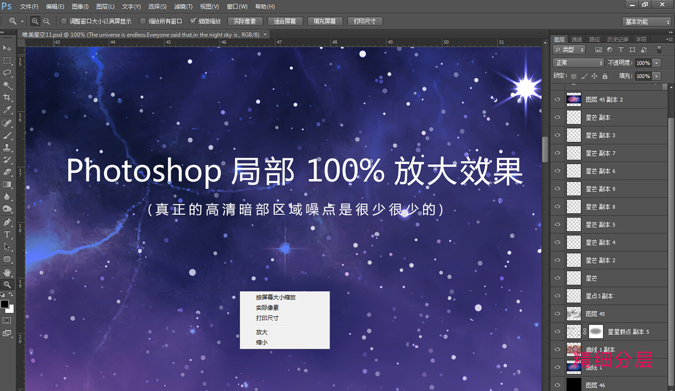Select the Gradient tool
This screenshot has height=391, width=675.
[x=7, y=184]
